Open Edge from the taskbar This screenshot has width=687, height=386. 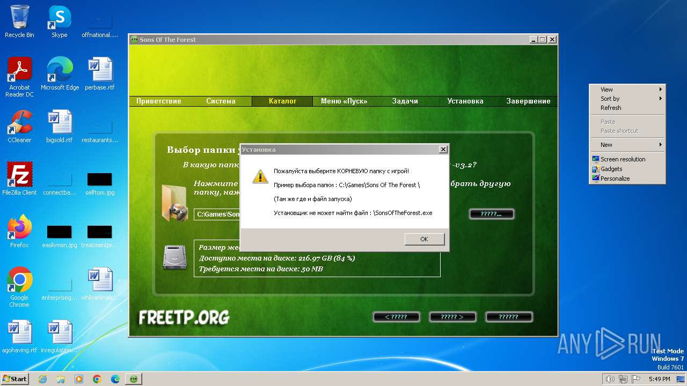(115, 379)
